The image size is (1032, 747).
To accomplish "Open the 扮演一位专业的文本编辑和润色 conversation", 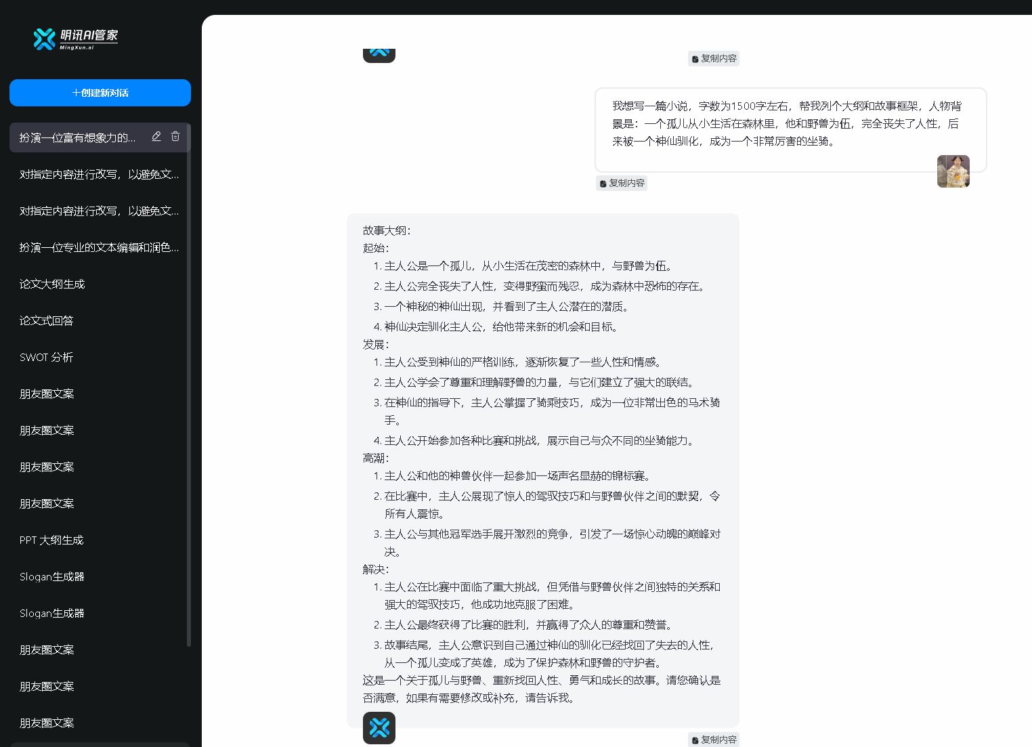I will click(x=99, y=247).
